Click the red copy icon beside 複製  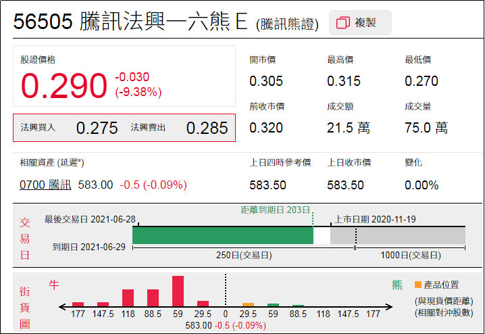click(342, 22)
